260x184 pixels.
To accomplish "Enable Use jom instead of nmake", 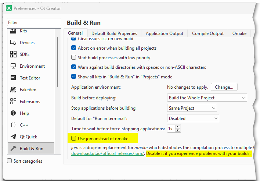I will pos(74,138).
